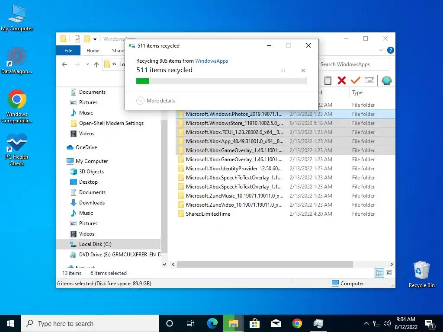Go up one folder level
This screenshot has width=443, height=332.
(96, 65)
